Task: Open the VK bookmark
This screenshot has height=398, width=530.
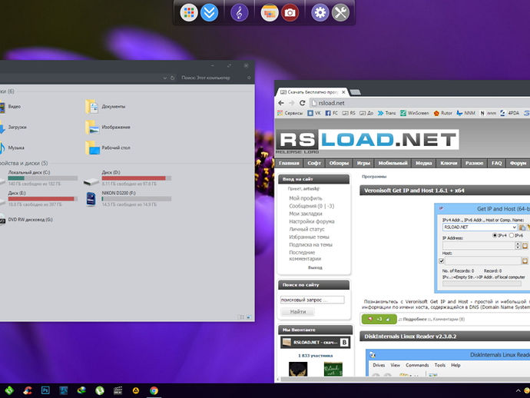Action: [314, 113]
